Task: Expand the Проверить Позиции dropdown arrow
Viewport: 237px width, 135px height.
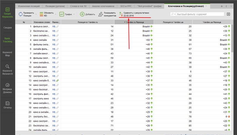Action: (x=36, y=14)
